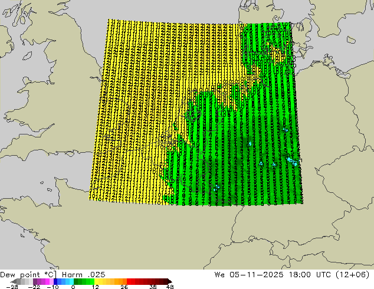
Task: Click the dark blue swatch at -10
Action: tap(55, 281)
